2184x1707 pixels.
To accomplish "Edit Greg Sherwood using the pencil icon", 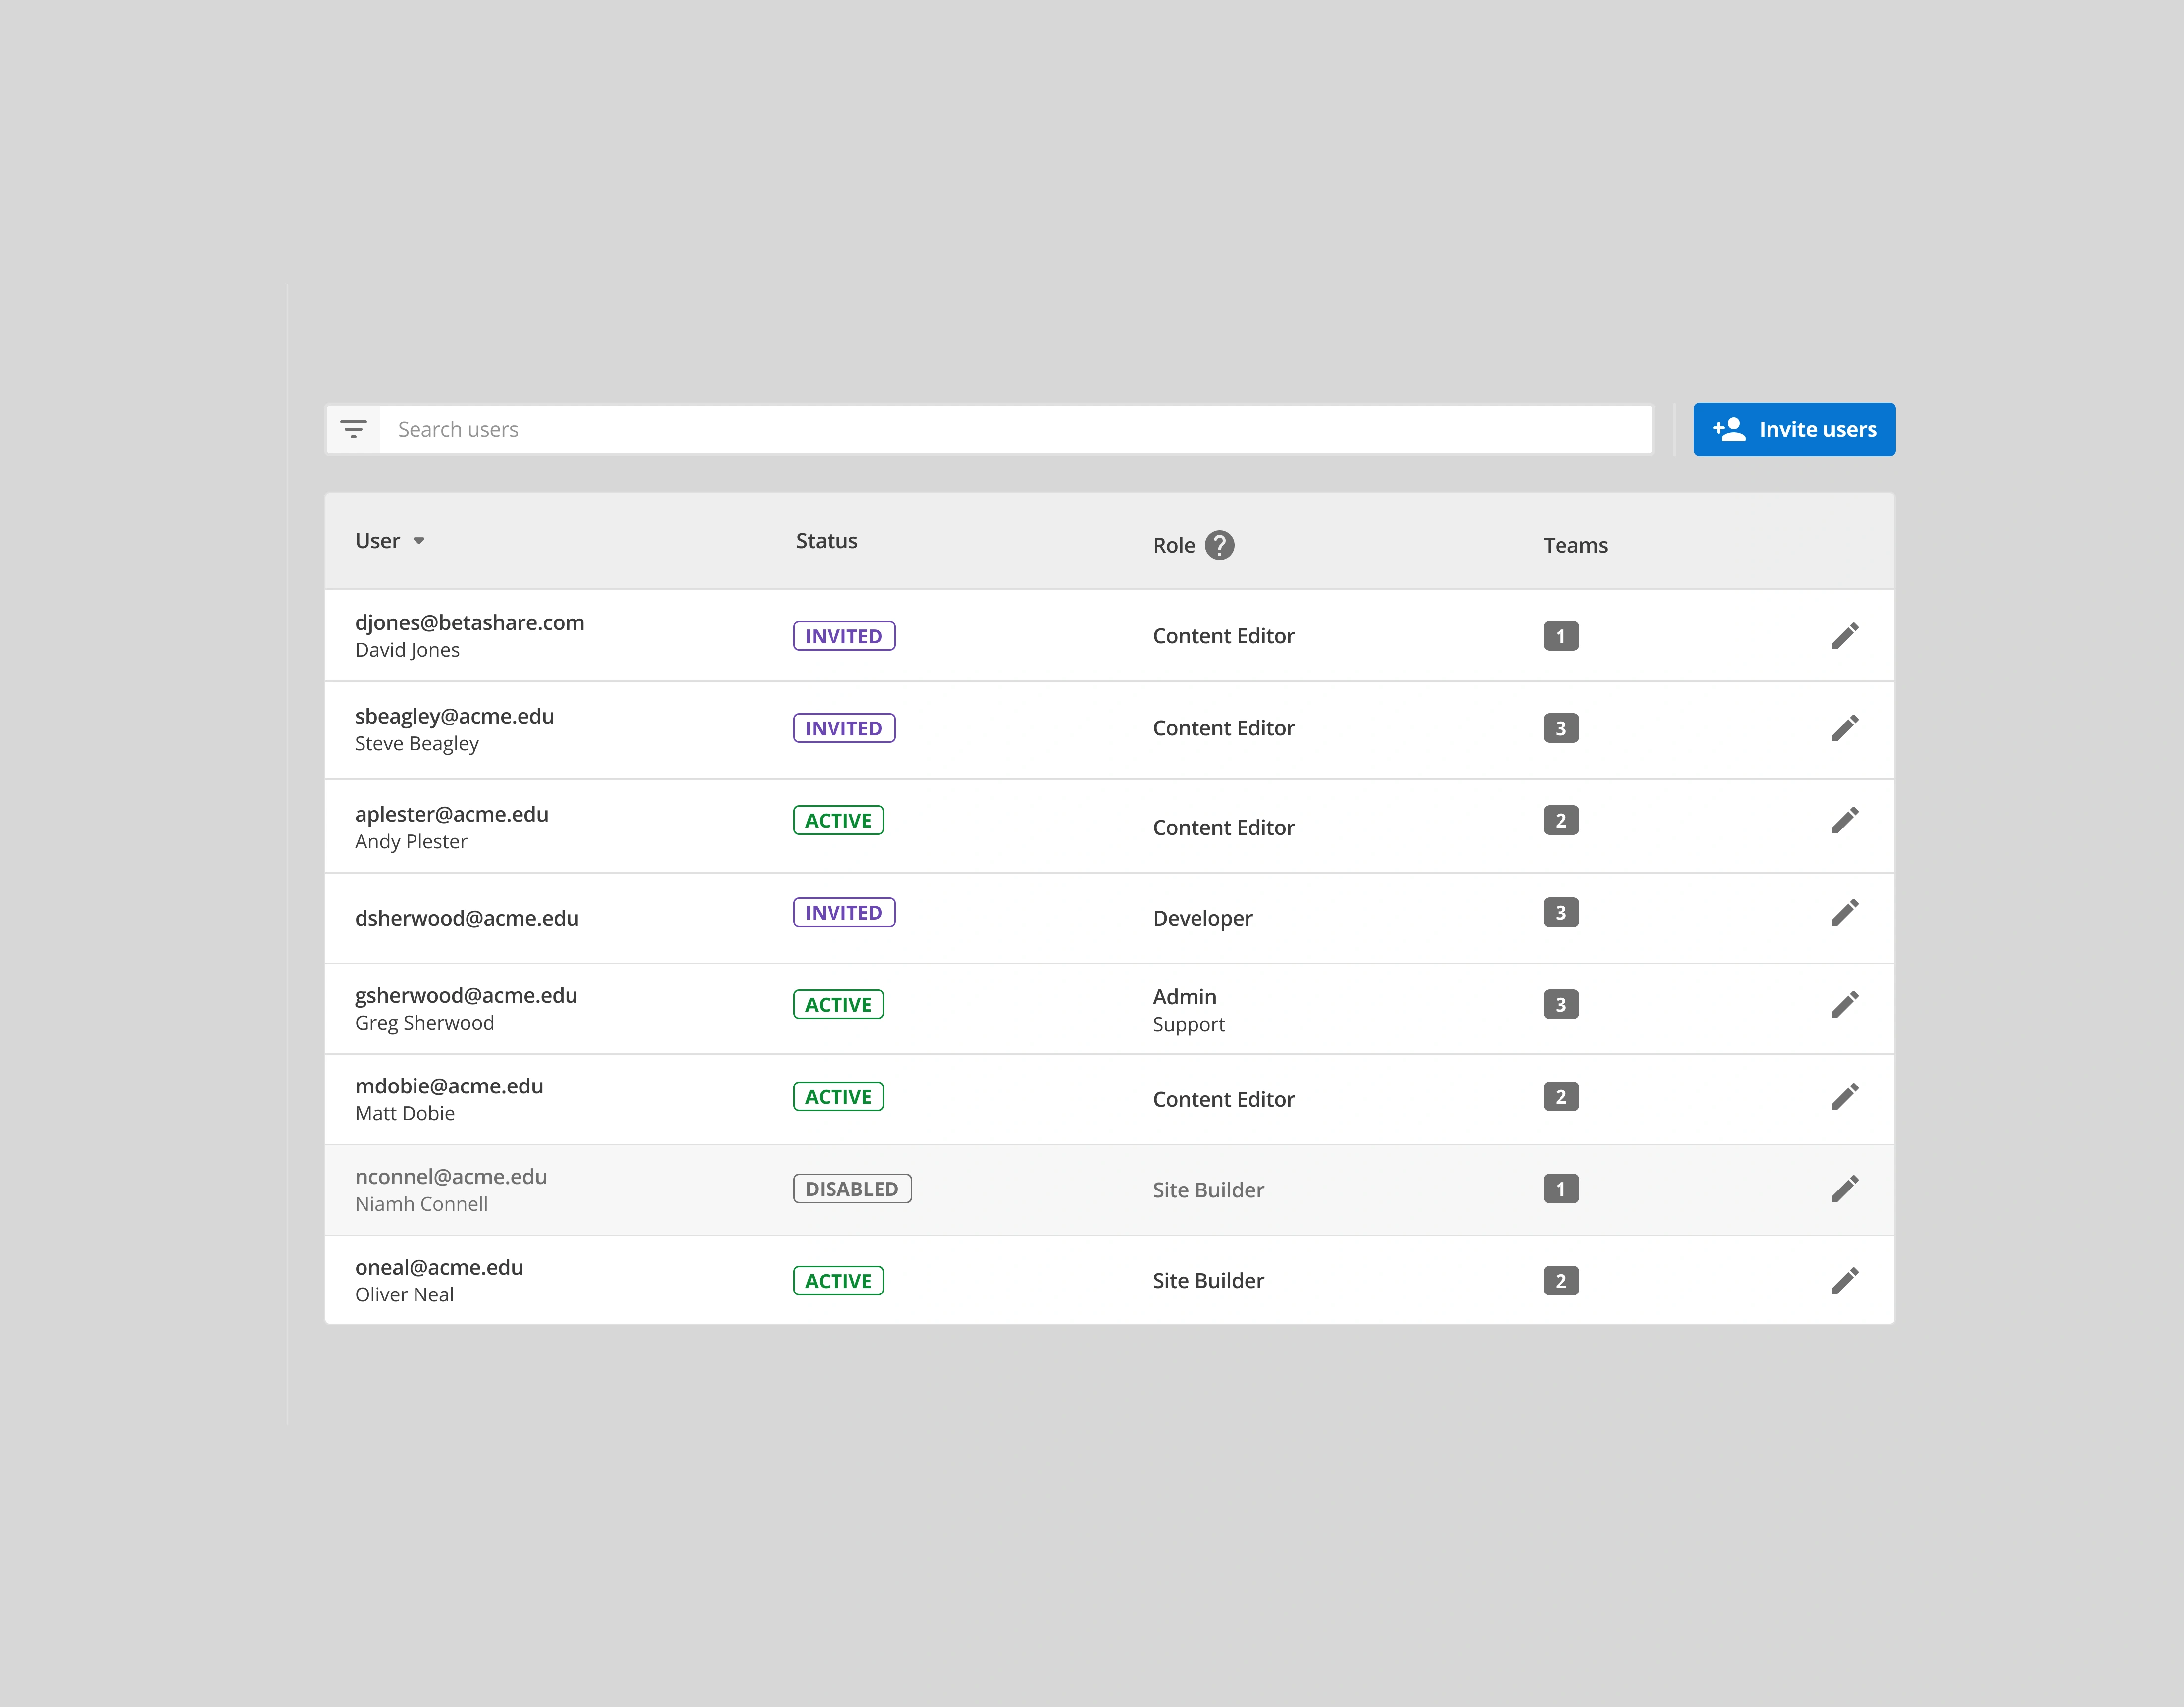I will 1845,1004.
